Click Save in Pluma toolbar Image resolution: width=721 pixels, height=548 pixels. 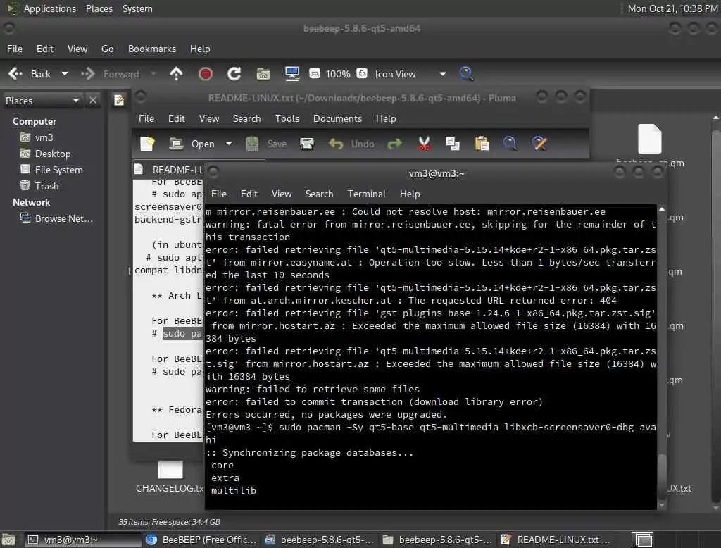click(x=265, y=144)
